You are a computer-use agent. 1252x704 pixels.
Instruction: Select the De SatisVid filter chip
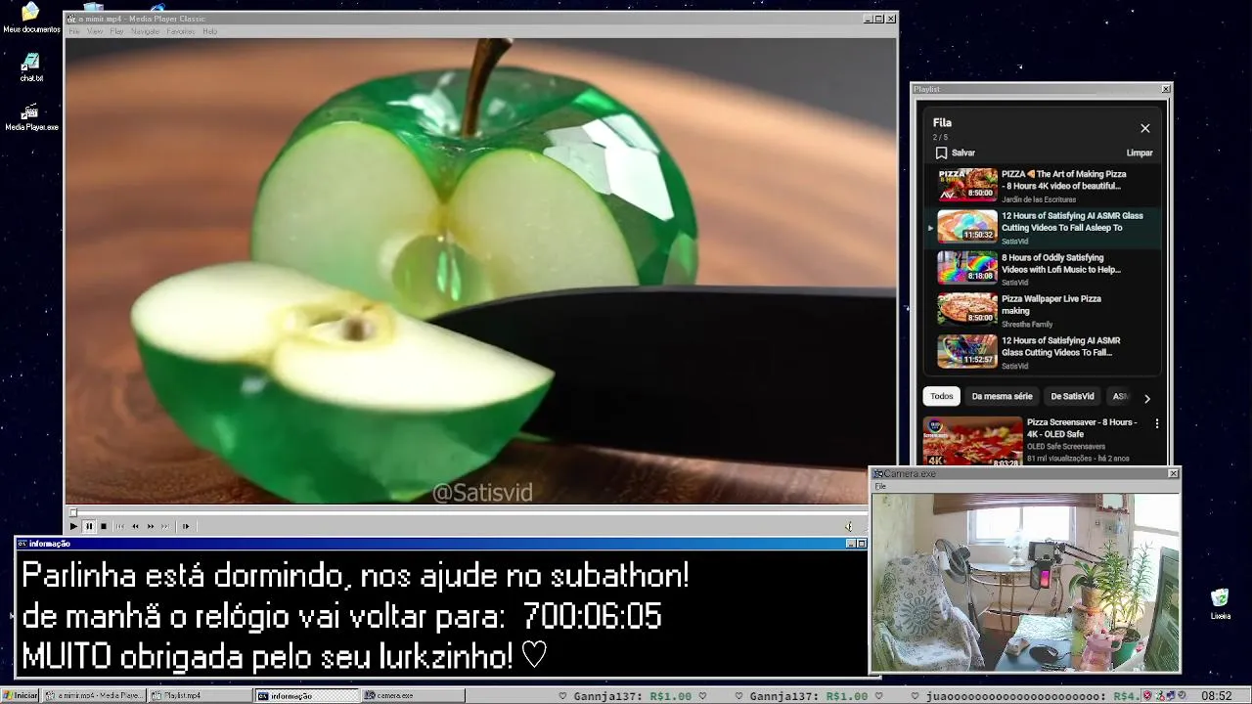[1072, 396]
